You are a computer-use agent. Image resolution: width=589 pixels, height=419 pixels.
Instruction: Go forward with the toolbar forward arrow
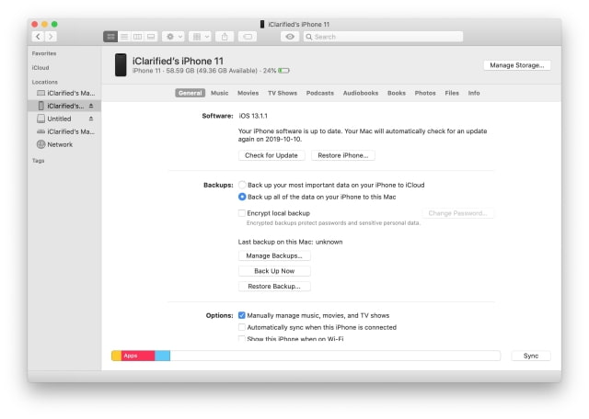51,37
